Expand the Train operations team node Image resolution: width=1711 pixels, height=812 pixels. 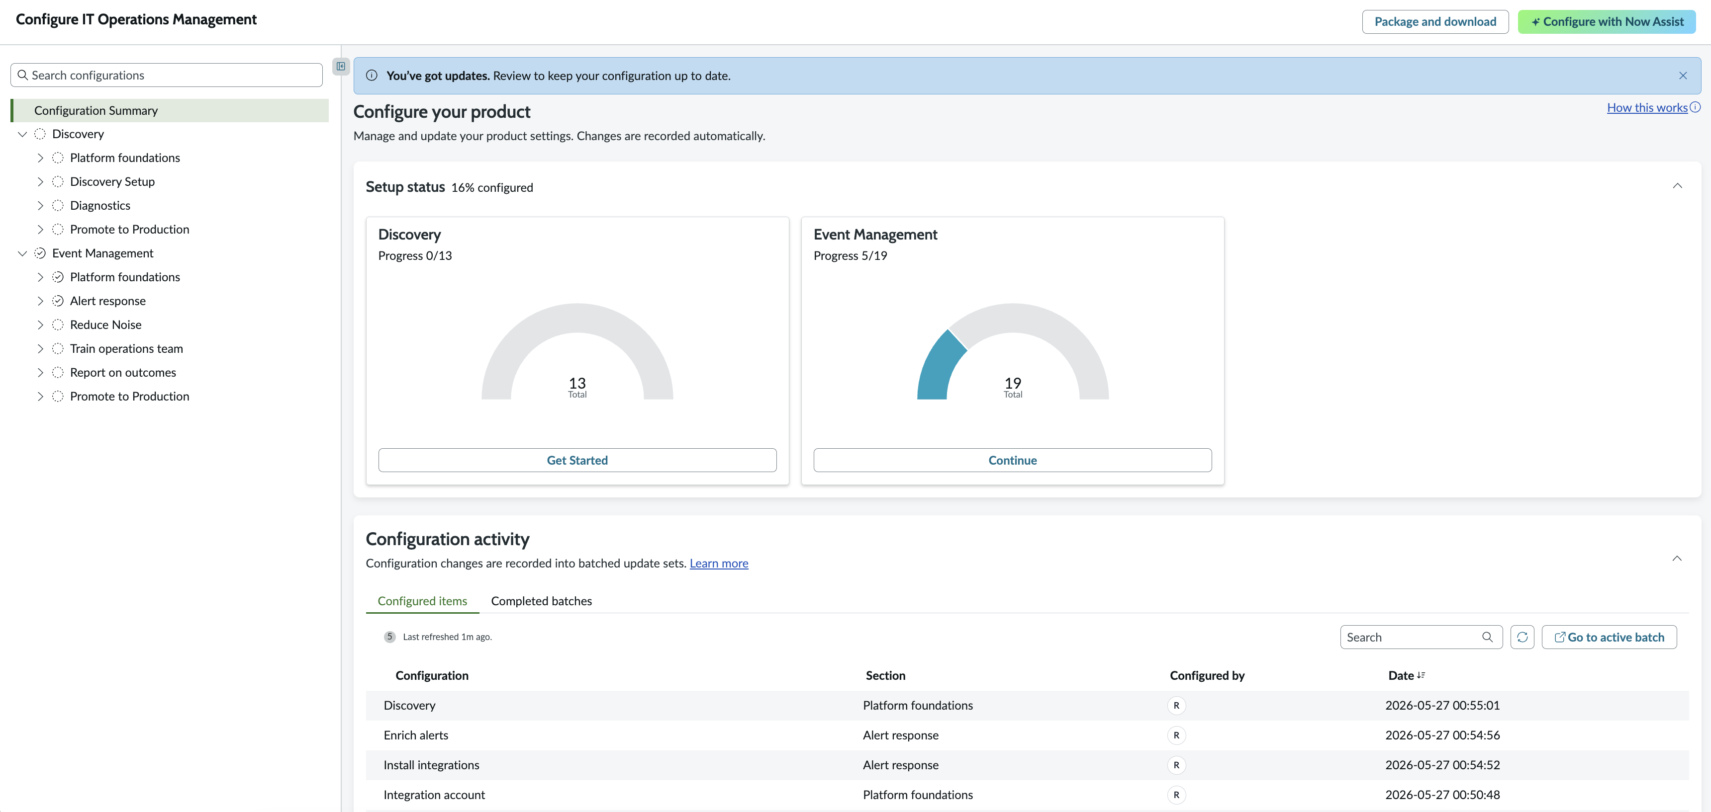pyautogui.click(x=40, y=349)
